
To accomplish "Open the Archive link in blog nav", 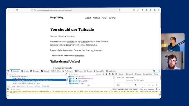I will (96, 18).
